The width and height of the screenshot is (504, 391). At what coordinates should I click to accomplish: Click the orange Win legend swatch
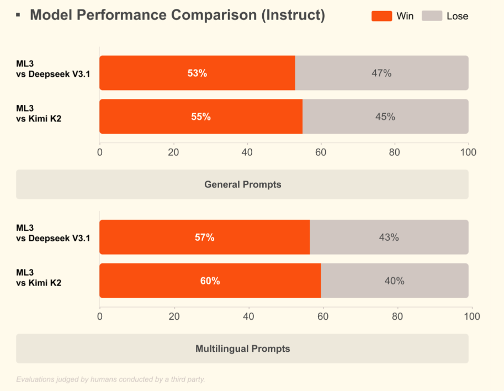pos(381,16)
